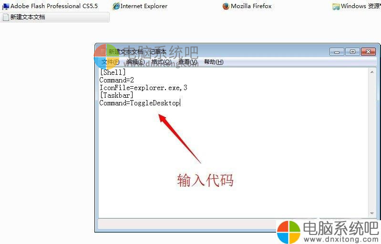Click the Mozilla Firefox icon

coord(226,6)
